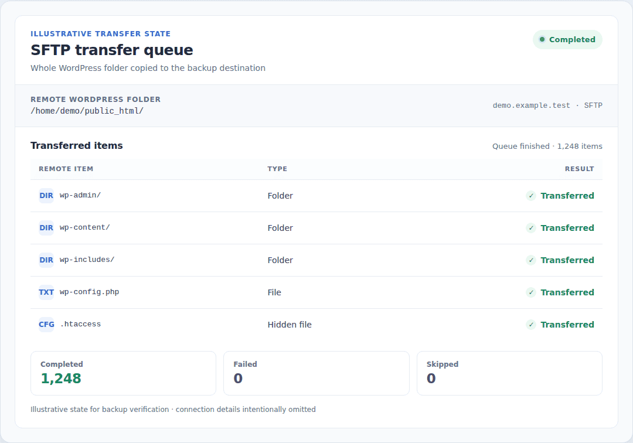This screenshot has height=443, width=633.
Task: Click the Queue finished · 1,248 items text
Action: tap(547, 146)
